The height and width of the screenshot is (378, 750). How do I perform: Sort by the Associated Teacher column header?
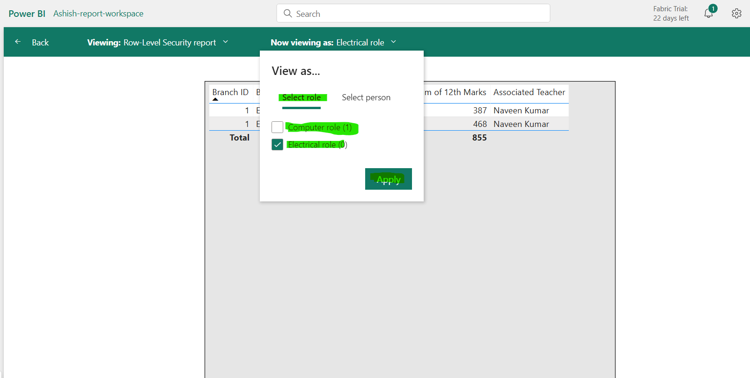[529, 92]
